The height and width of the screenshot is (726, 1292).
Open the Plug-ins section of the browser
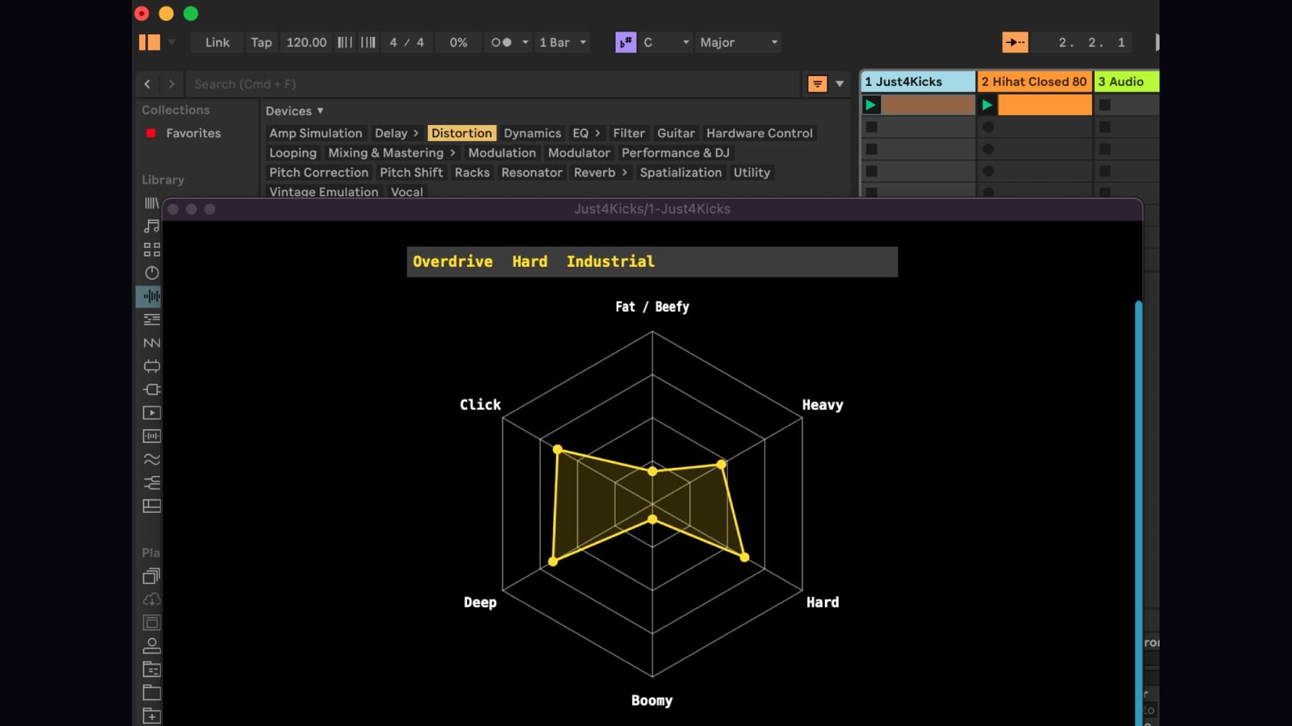[x=151, y=390]
